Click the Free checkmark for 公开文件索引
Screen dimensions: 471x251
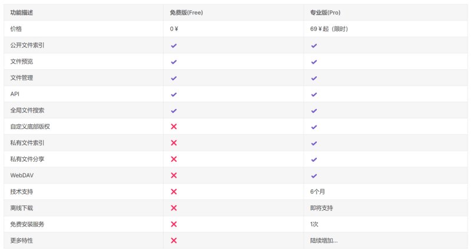pyautogui.click(x=174, y=46)
